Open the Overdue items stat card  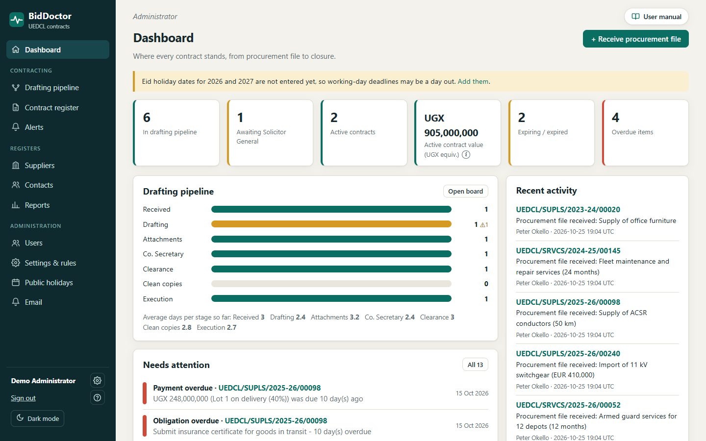[645, 133]
